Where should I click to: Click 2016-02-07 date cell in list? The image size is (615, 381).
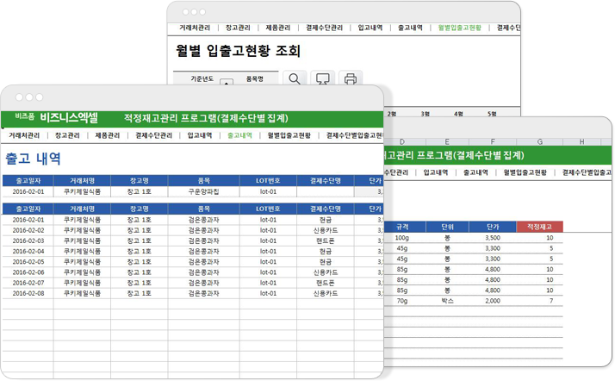pyautogui.click(x=28, y=283)
